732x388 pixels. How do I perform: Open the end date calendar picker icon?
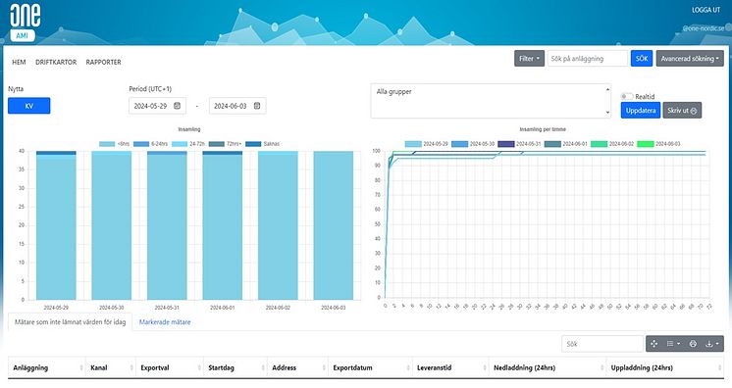click(x=257, y=106)
